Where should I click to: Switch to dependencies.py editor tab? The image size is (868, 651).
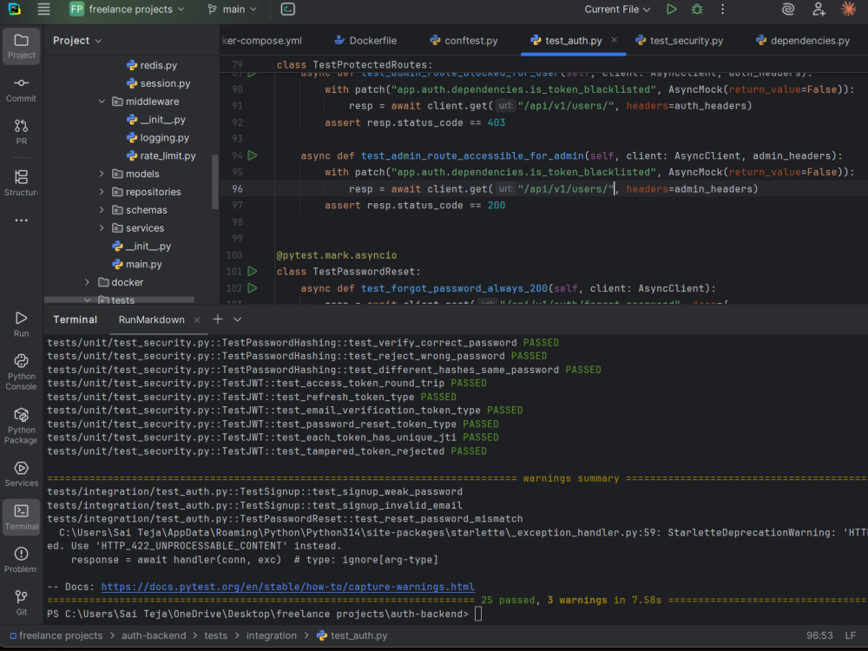pos(803,41)
